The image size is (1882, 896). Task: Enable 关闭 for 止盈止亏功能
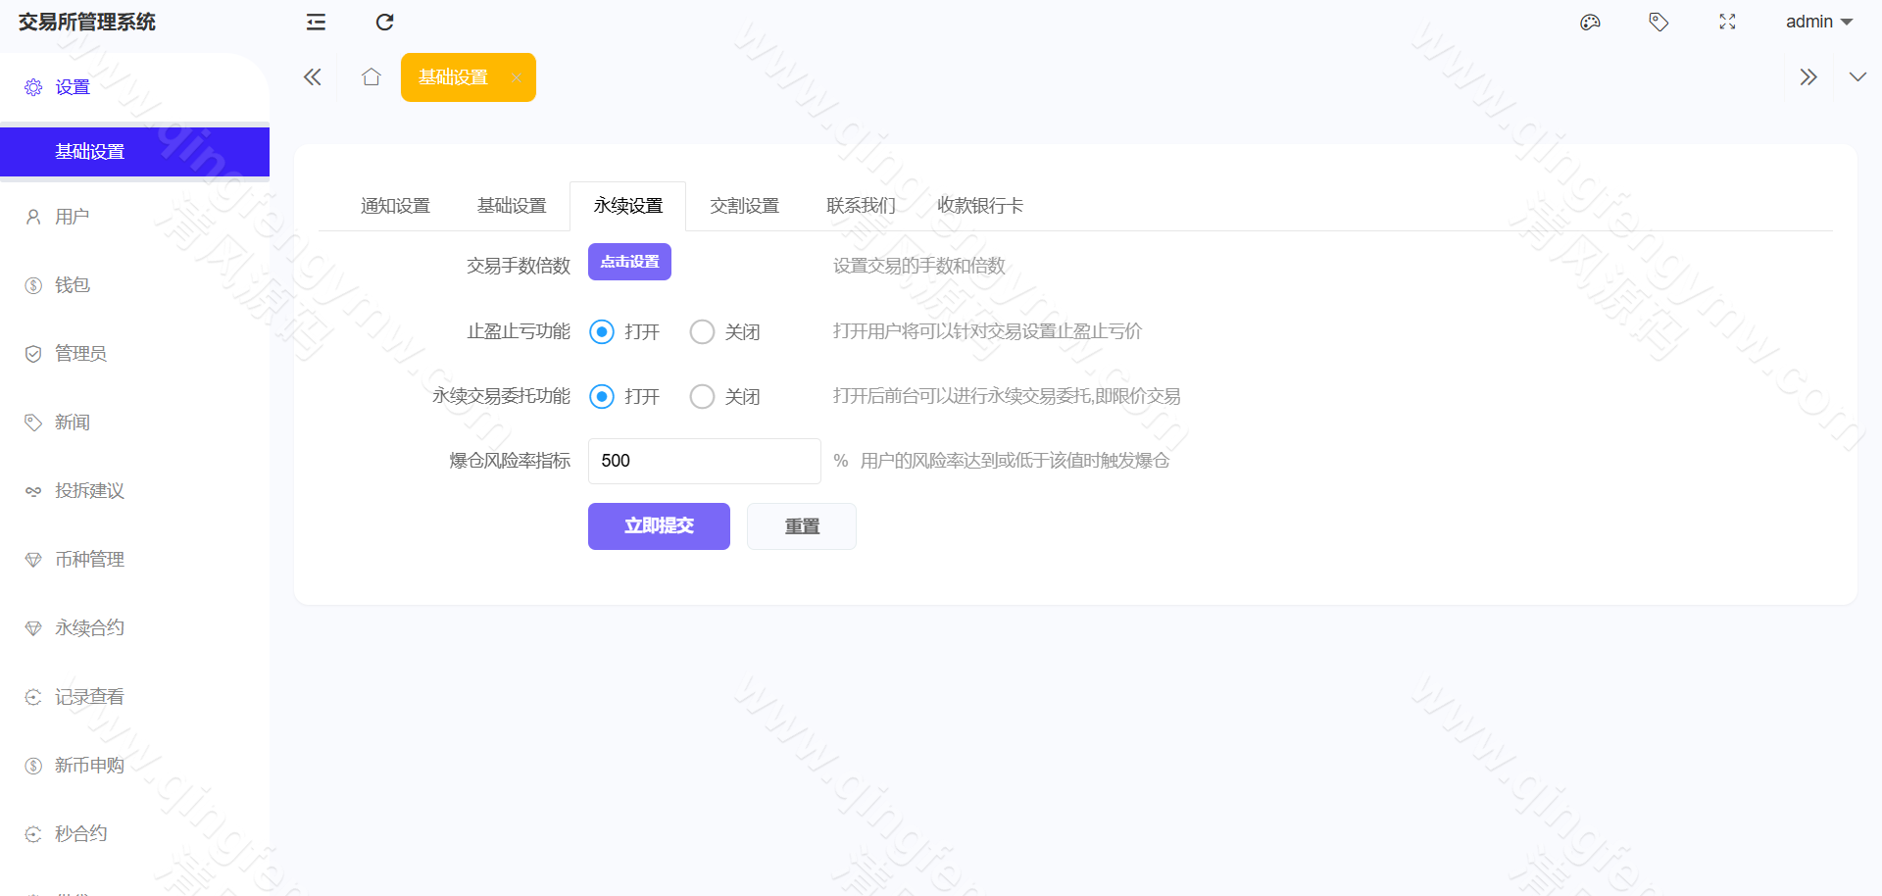(702, 331)
